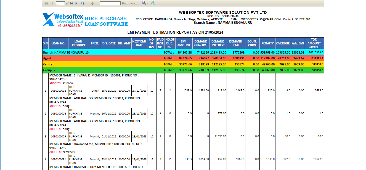Click the Group : - total row label
The height and width of the screenshot is (170, 366).
[x=49, y=70]
